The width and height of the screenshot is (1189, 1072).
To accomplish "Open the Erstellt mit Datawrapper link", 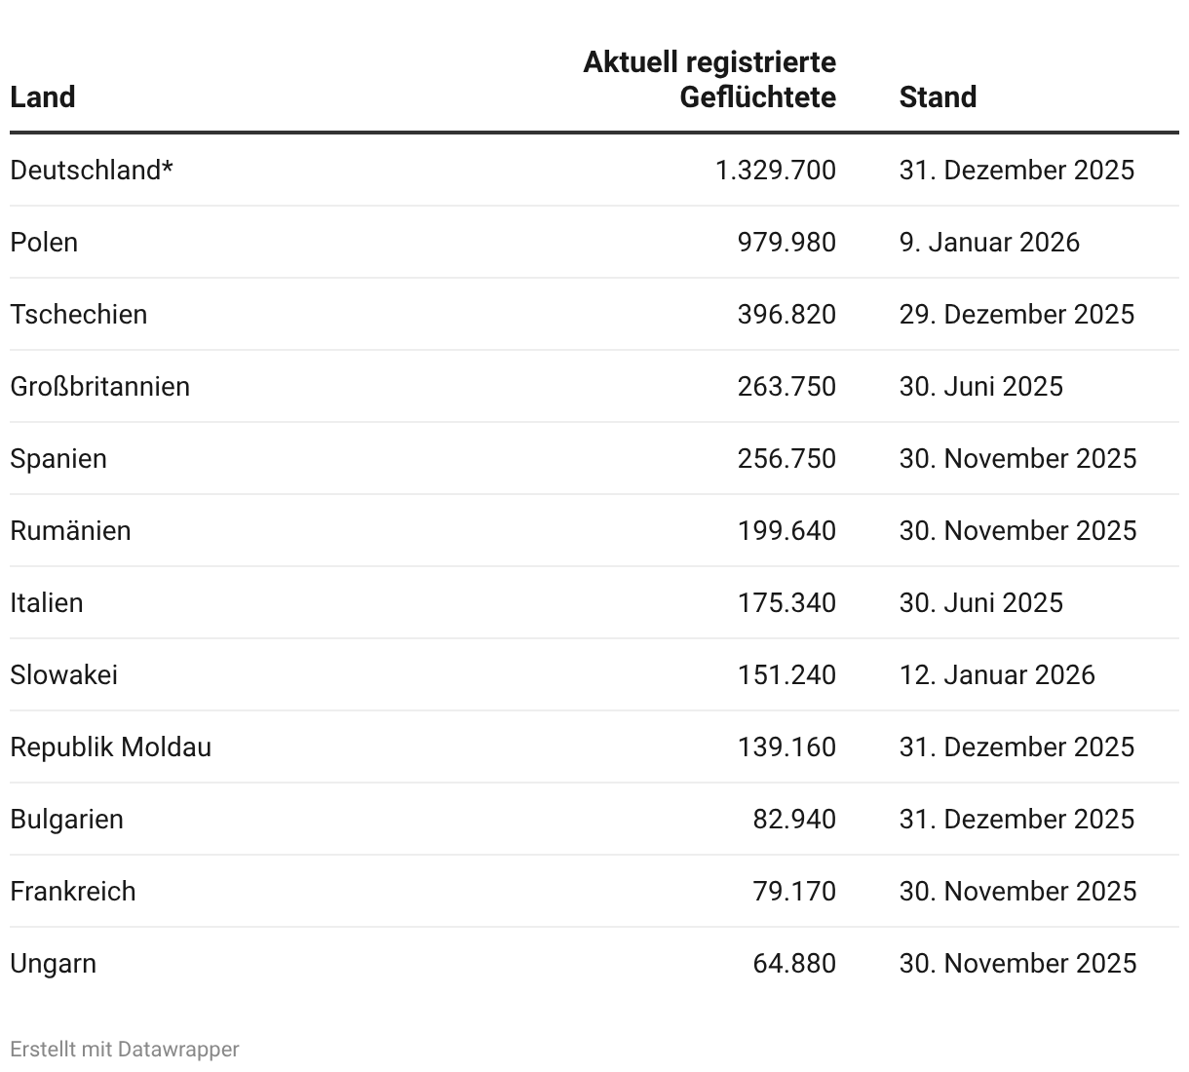I will (125, 1049).
